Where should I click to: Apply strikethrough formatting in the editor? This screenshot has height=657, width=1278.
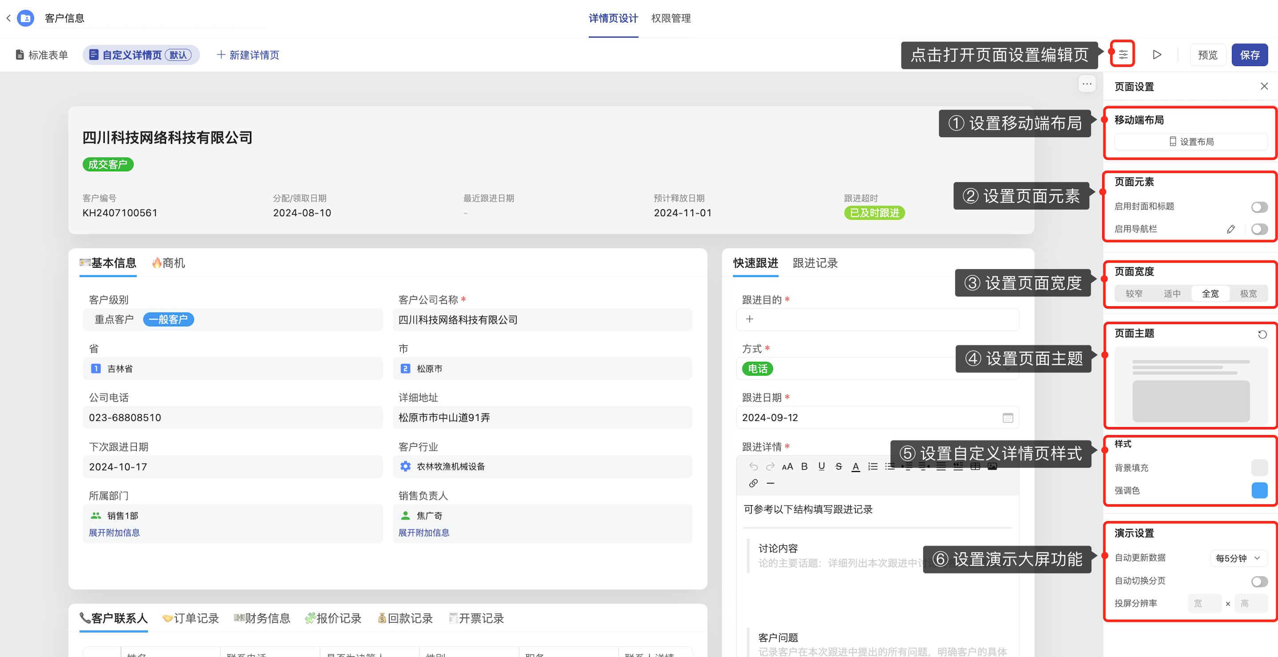click(x=839, y=466)
